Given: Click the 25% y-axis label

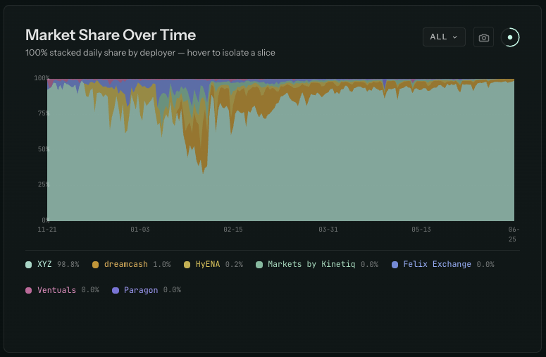Looking at the screenshot, I should coord(44,184).
